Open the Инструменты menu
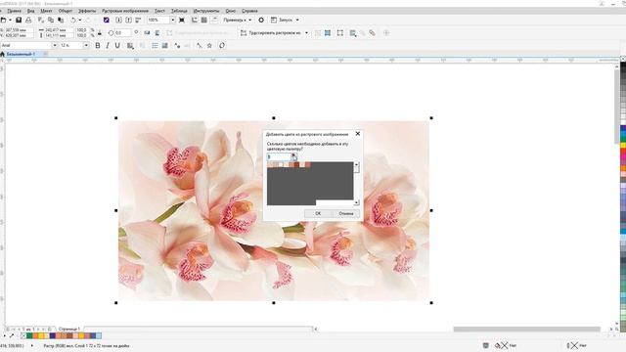626x352 pixels. tap(206, 11)
